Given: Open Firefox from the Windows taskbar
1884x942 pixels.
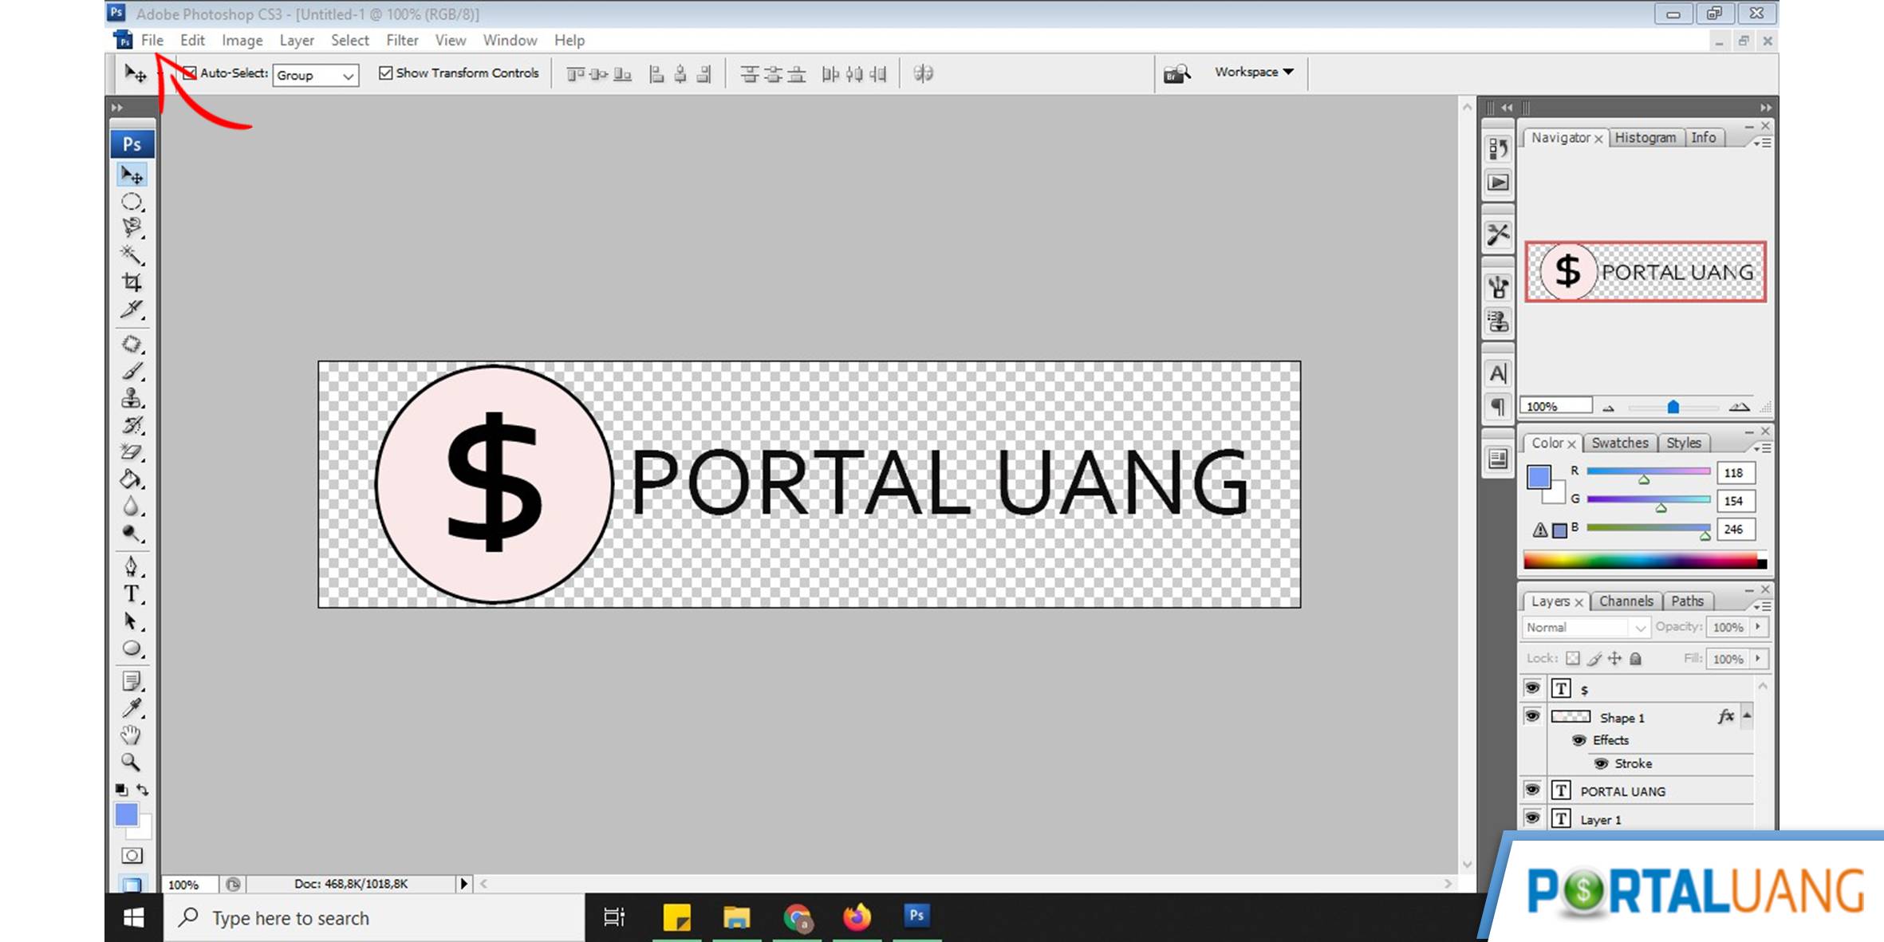Looking at the screenshot, I should [x=857, y=917].
